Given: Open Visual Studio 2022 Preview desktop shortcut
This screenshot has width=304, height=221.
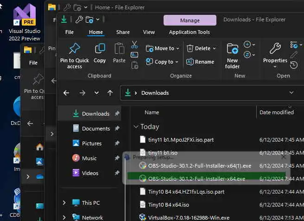Looking at the screenshot, I should point(25,22).
